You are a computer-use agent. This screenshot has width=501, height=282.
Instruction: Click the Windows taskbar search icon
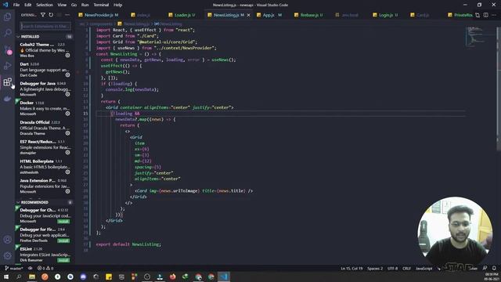point(19,277)
